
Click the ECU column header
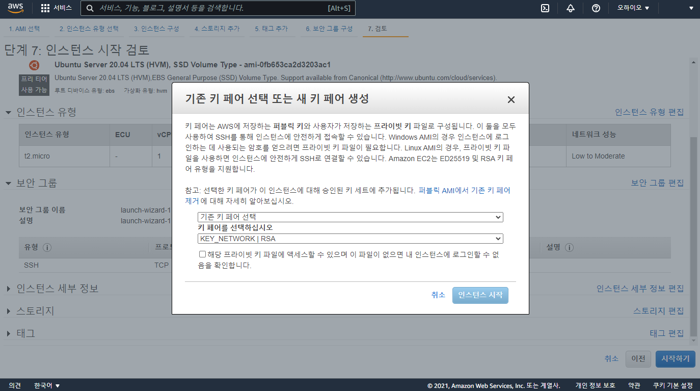[x=130, y=135]
